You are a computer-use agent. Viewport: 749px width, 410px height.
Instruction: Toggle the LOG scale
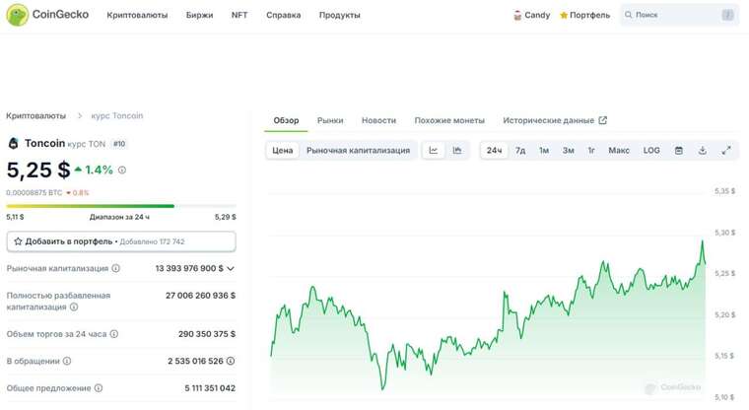click(651, 151)
